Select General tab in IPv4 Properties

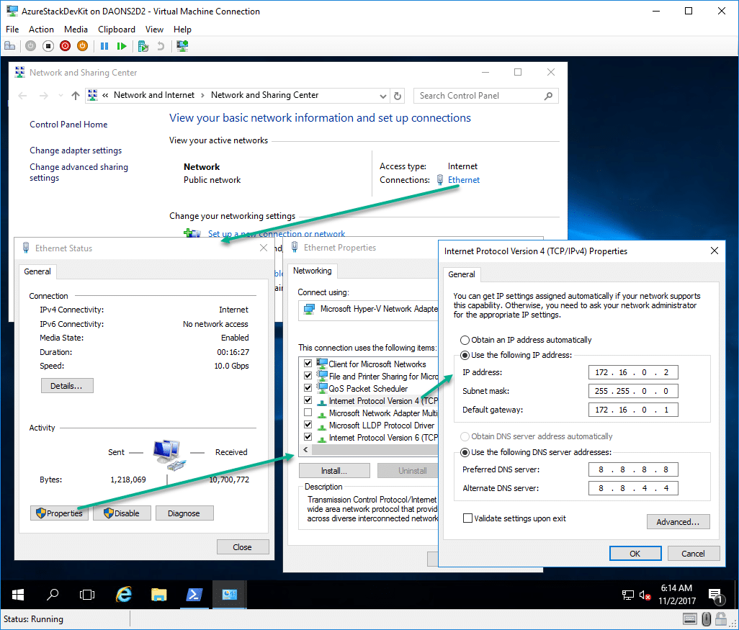(x=462, y=274)
